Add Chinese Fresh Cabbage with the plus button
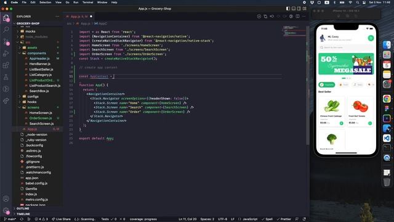Screen dimensions: 394x222 341,123
